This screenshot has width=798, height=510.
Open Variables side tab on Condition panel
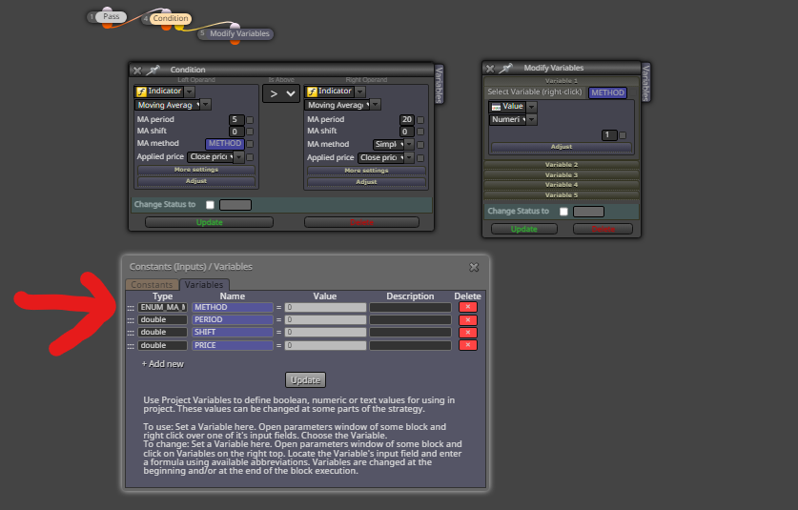point(440,84)
